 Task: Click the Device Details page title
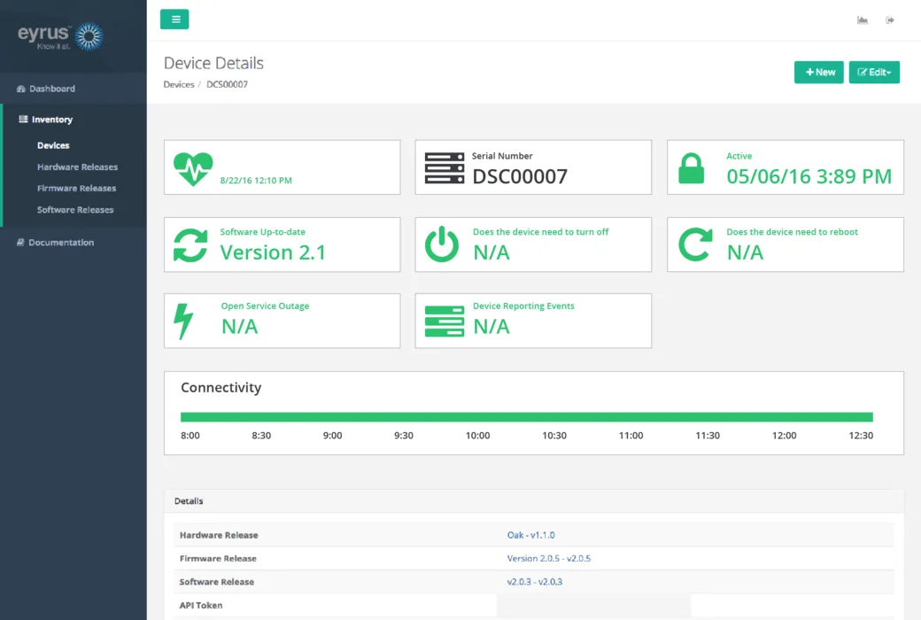tap(213, 63)
